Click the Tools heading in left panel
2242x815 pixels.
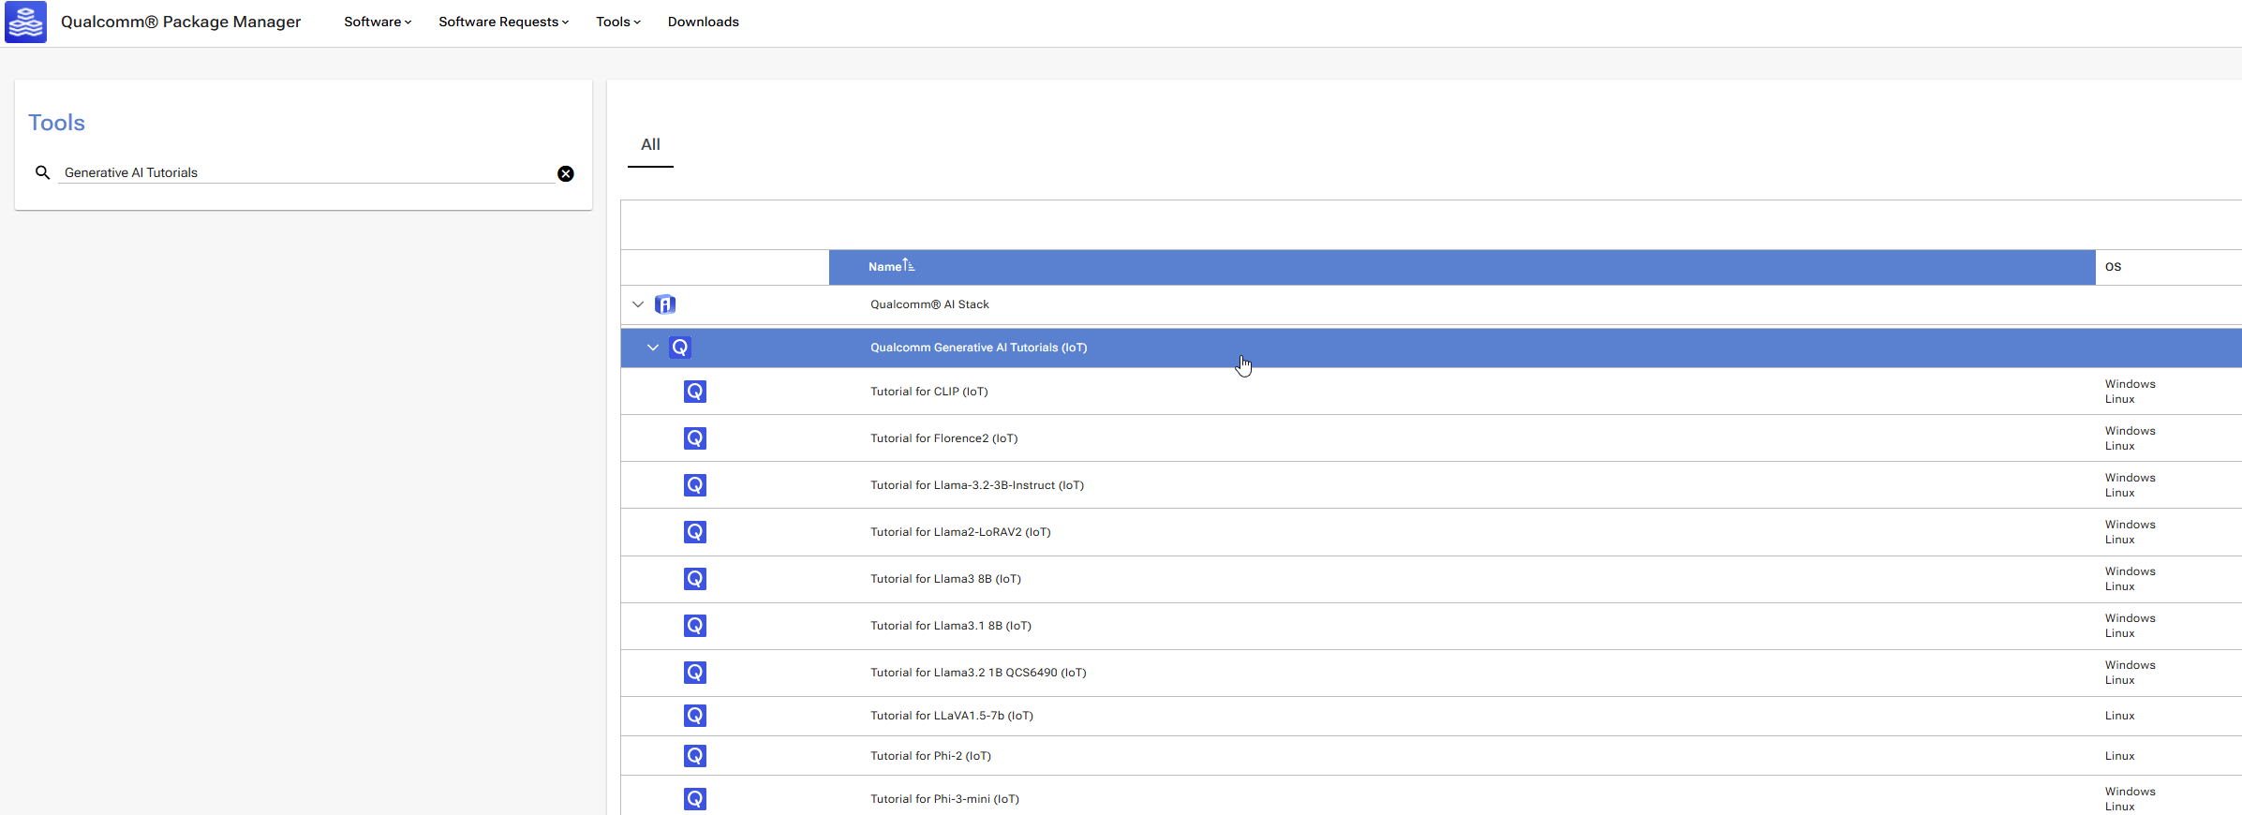click(x=56, y=123)
